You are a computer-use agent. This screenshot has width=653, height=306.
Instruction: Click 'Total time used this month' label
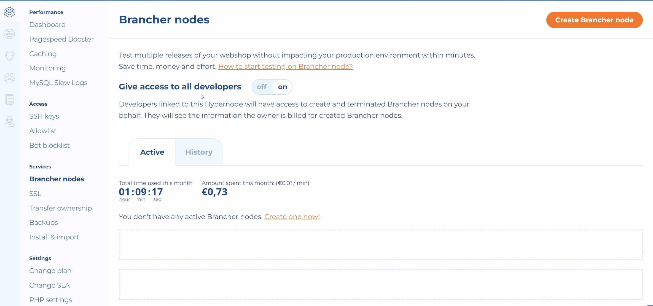click(x=156, y=183)
